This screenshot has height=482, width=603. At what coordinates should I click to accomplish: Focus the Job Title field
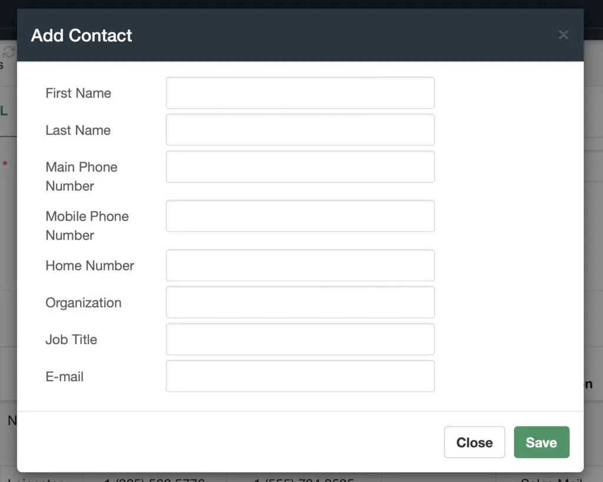[300, 339]
